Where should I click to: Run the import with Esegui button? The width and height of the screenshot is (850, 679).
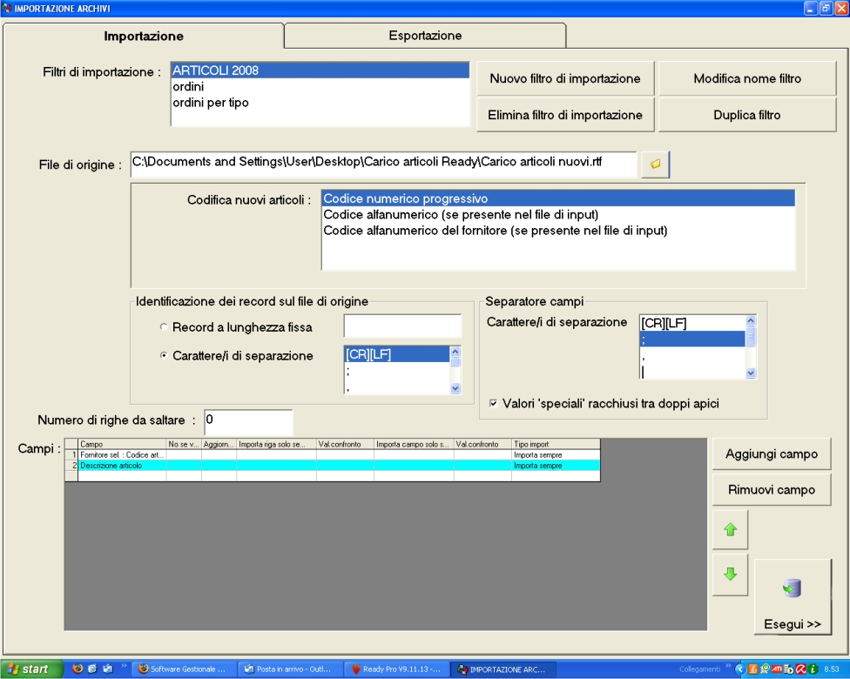point(792,596)
